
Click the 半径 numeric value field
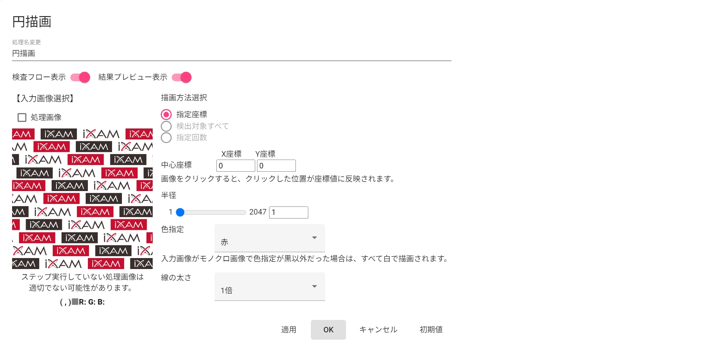[x=289, y=212]
